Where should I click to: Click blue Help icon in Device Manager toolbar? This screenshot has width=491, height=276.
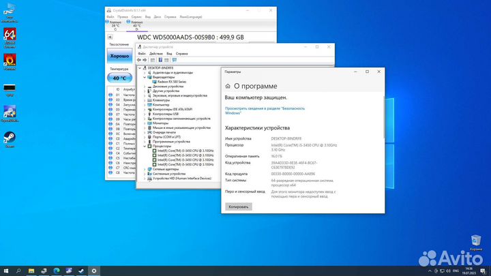tap(160, 60)
